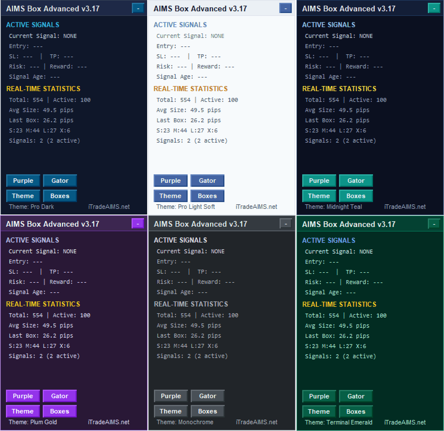This screenshot has width=444, height=431.
Task: Click 'Theme: Pro Dark' label text
Action: 31,207
